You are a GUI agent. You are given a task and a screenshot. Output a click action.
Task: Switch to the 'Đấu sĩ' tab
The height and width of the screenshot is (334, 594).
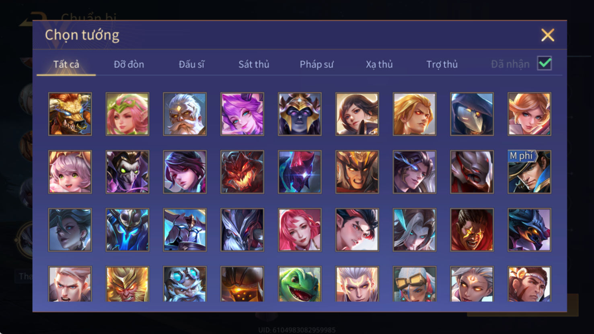[x=191, y=64]
